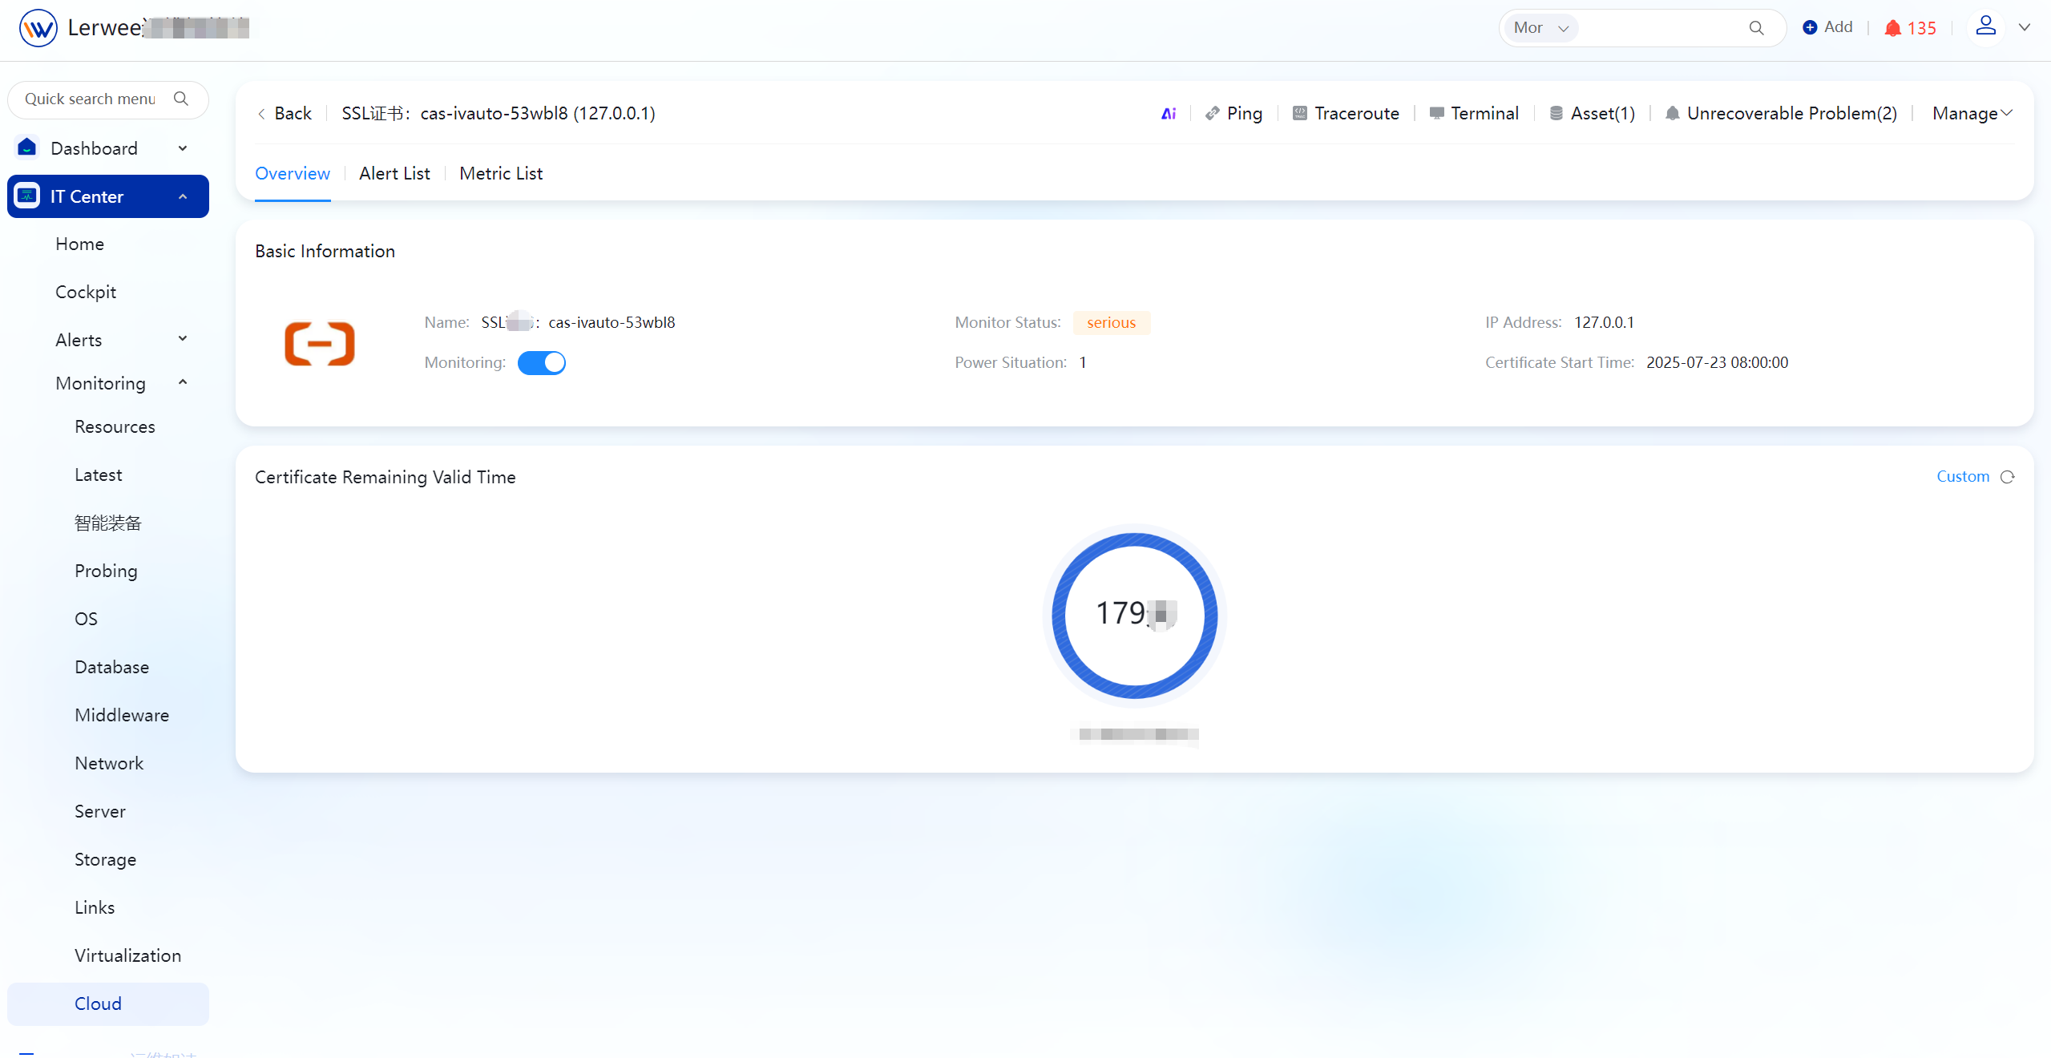Image resolution: width=2051 pixels, height=1058 pixels.
Task: Click the red alarm bell notification icon
Action: tap(1893, 28)
